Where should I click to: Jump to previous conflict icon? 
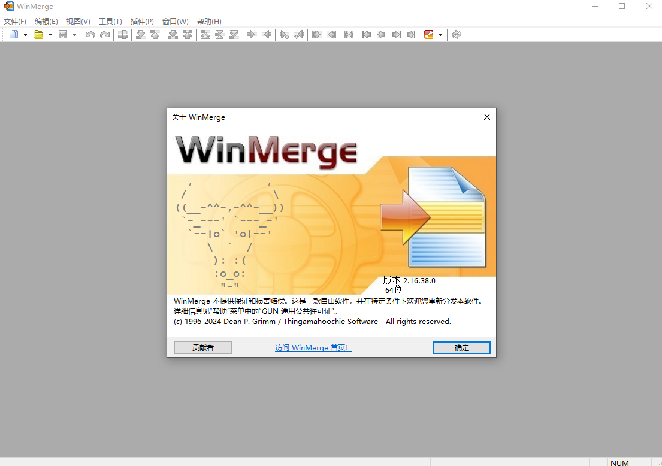point(188,35)
